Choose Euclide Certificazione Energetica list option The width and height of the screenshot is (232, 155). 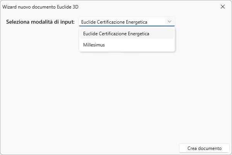(x=116, y=34)
